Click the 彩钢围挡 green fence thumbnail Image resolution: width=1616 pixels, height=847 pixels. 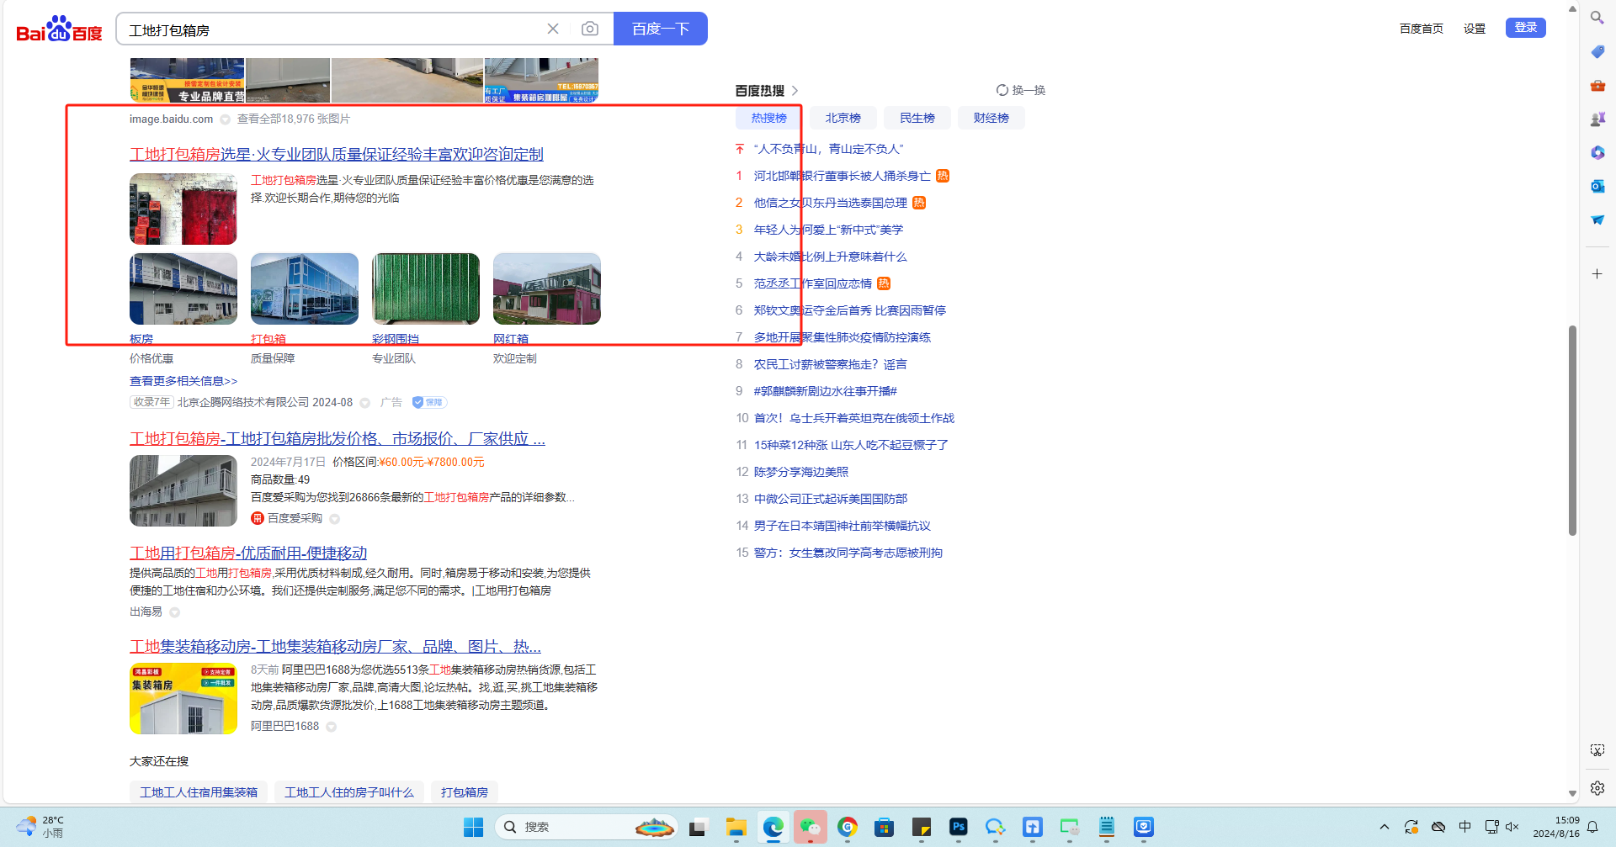point(426,289)
